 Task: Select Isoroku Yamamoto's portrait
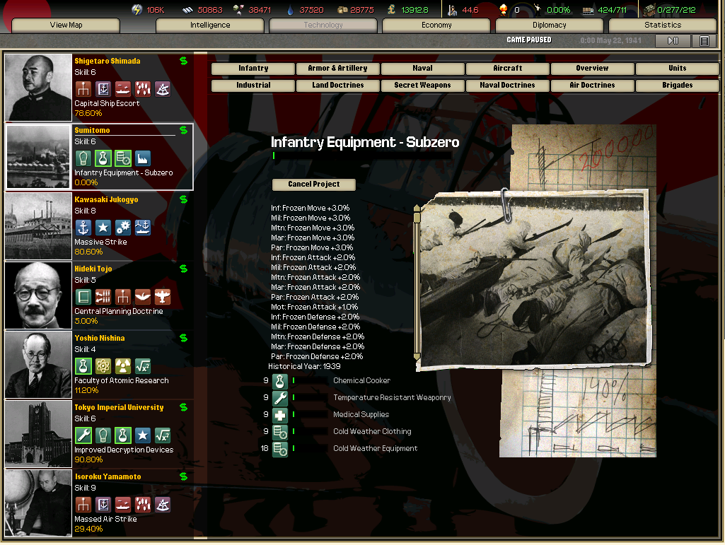(x=39, y=503)
